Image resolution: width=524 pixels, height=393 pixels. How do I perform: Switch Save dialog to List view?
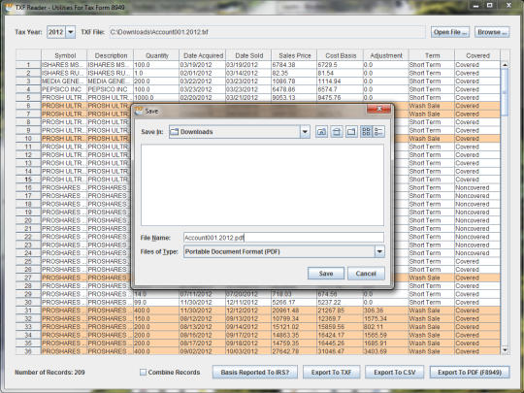[366, 132]
